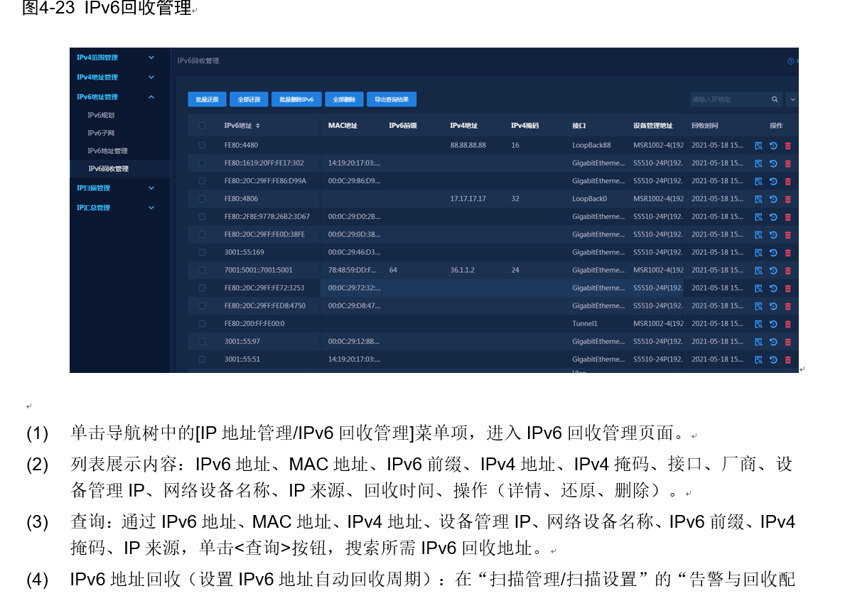Select IPv6回收管理 in the sidebar
845x596 pixels.
(108, 168)
